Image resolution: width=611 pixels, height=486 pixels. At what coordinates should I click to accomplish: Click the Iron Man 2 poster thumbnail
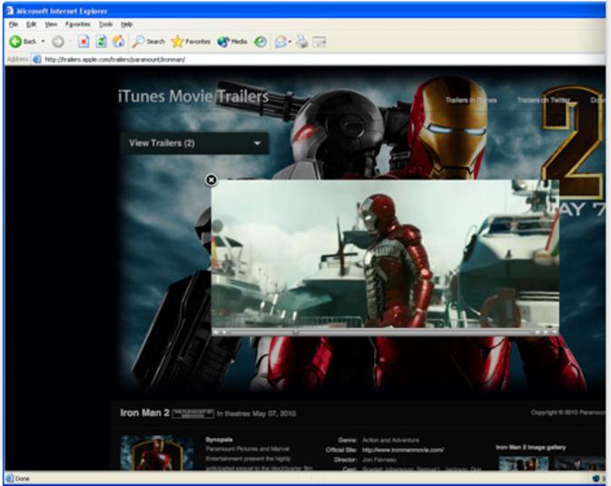(157, 452)
